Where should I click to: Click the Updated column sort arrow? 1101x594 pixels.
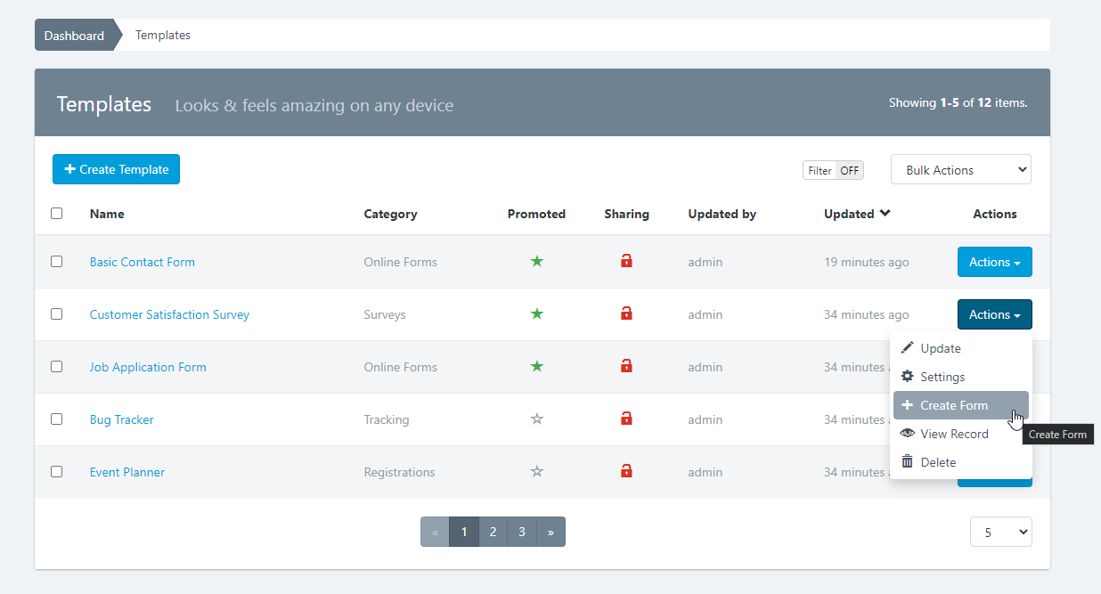[x=885, y=214]
